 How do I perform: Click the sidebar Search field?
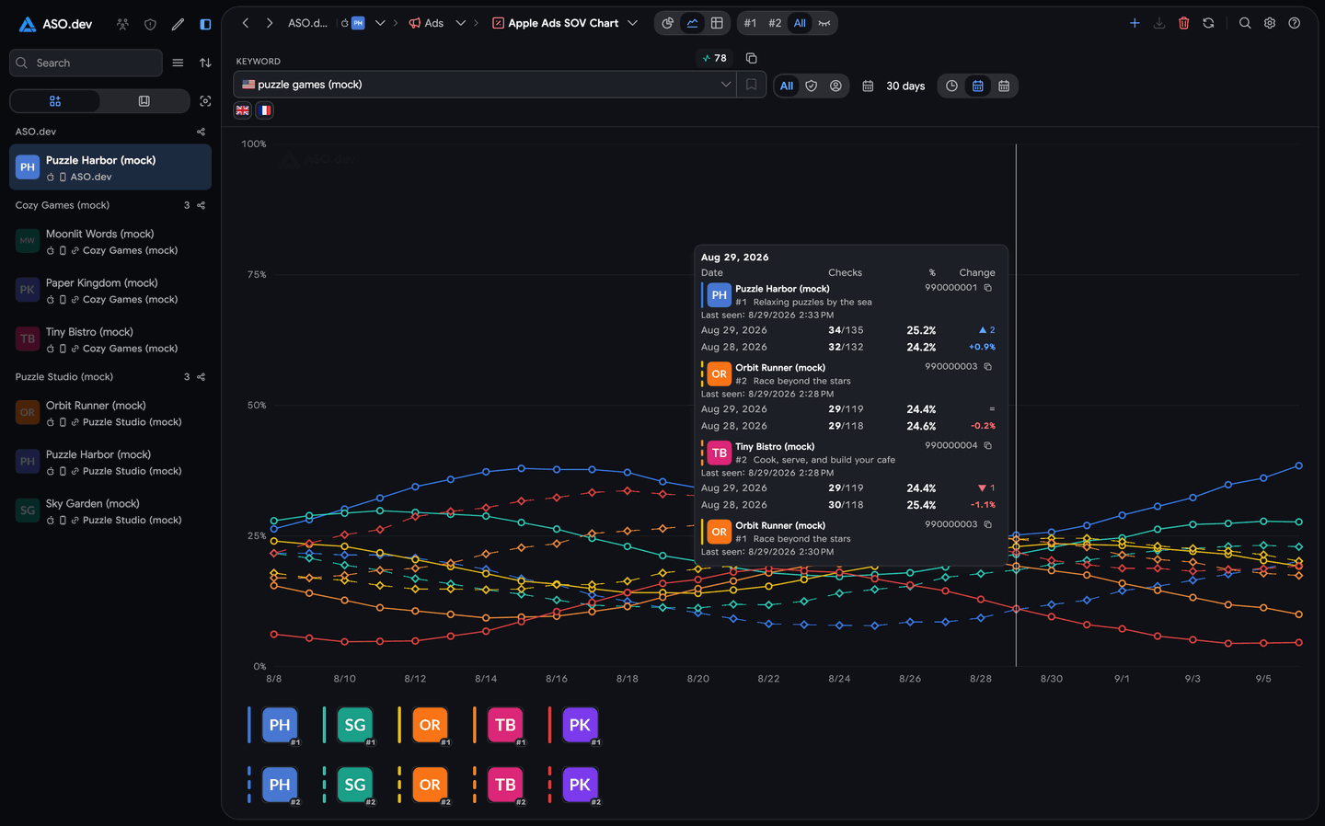click(86, 63)
